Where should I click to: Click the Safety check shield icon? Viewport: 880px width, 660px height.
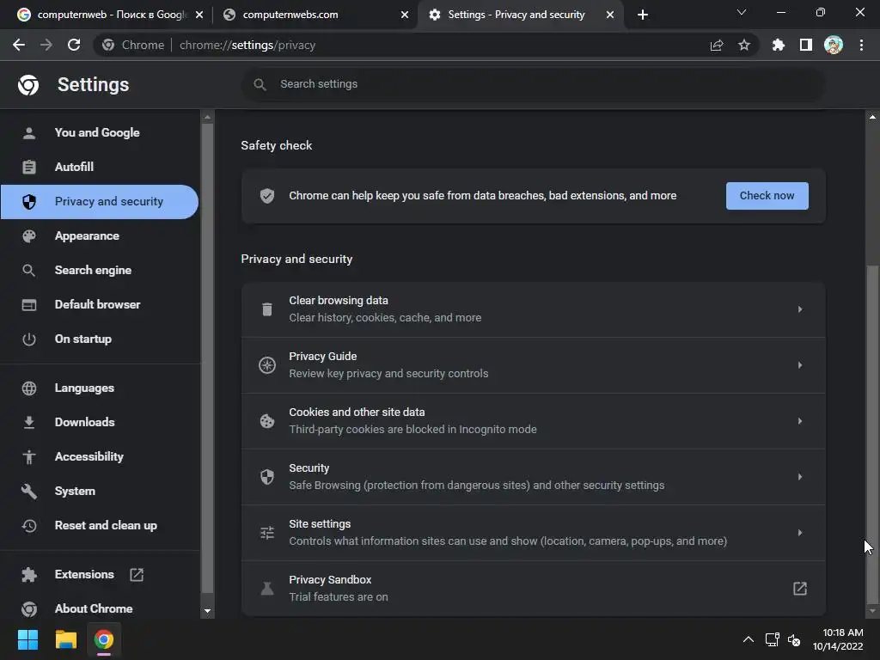point(267,196)
